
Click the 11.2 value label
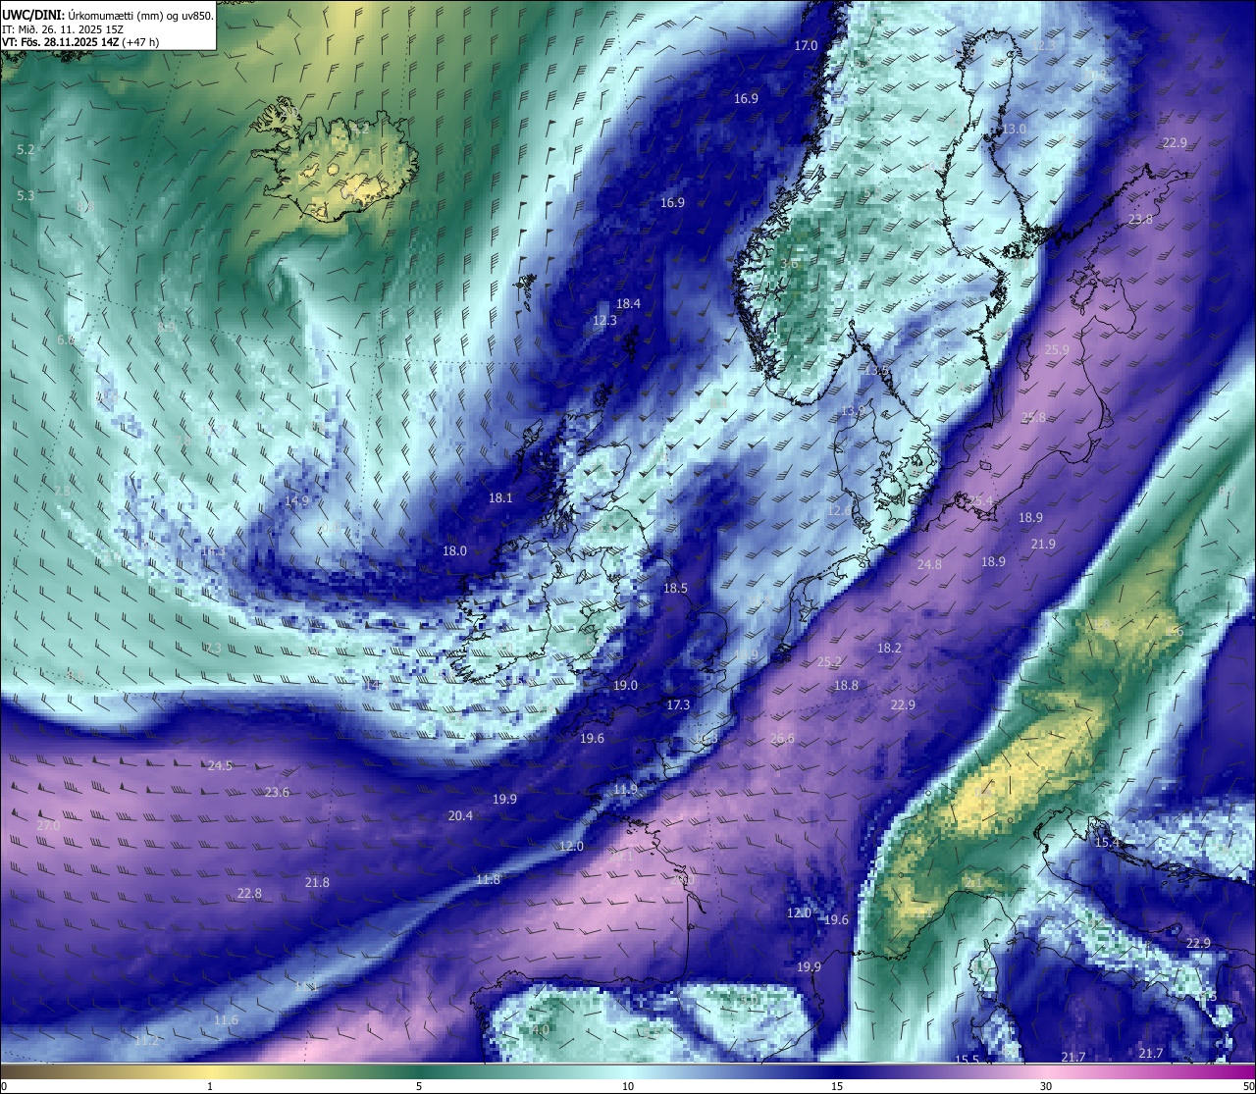click(x=146, y=1040)
